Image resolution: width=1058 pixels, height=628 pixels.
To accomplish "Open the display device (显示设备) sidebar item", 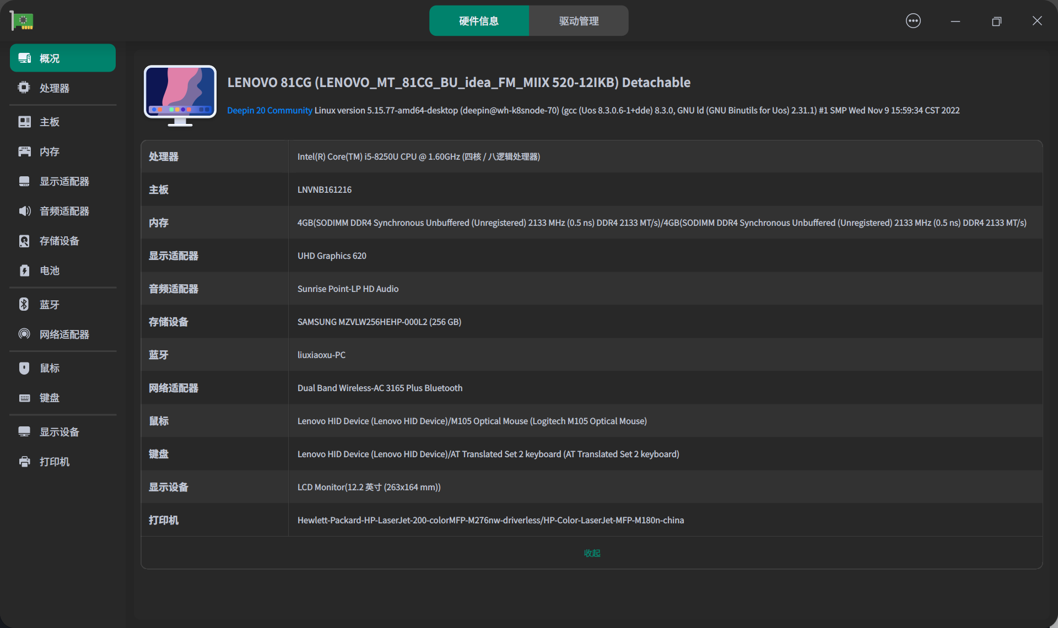I will (x=59, y=432).
